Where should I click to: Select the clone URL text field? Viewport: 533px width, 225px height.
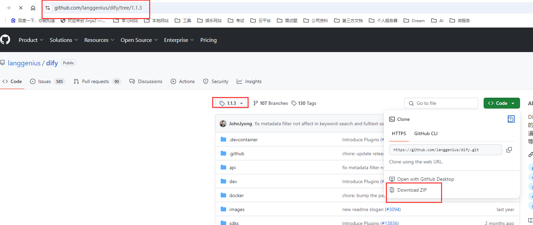click(x=445, y=150)
